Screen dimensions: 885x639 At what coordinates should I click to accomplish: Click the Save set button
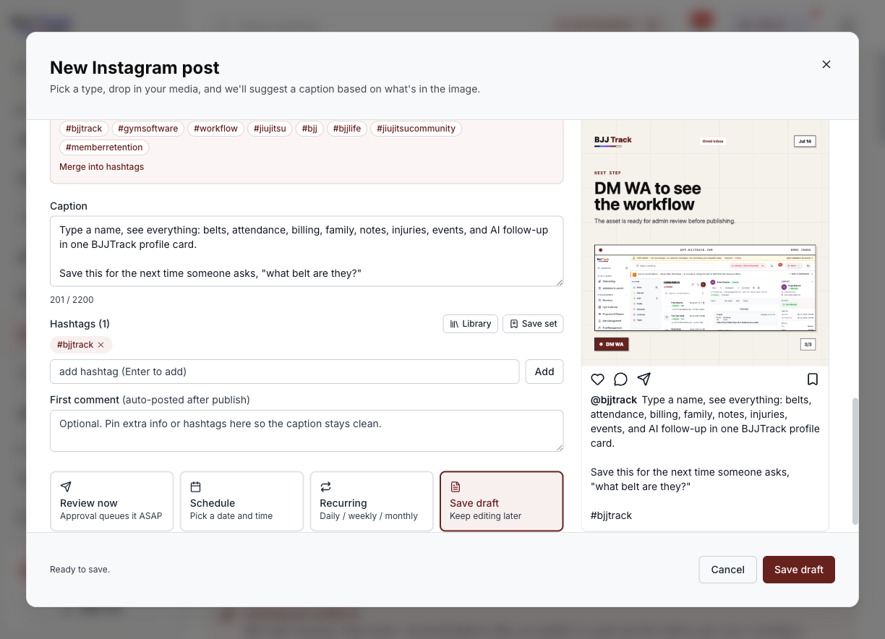click(x=533, y=324)
